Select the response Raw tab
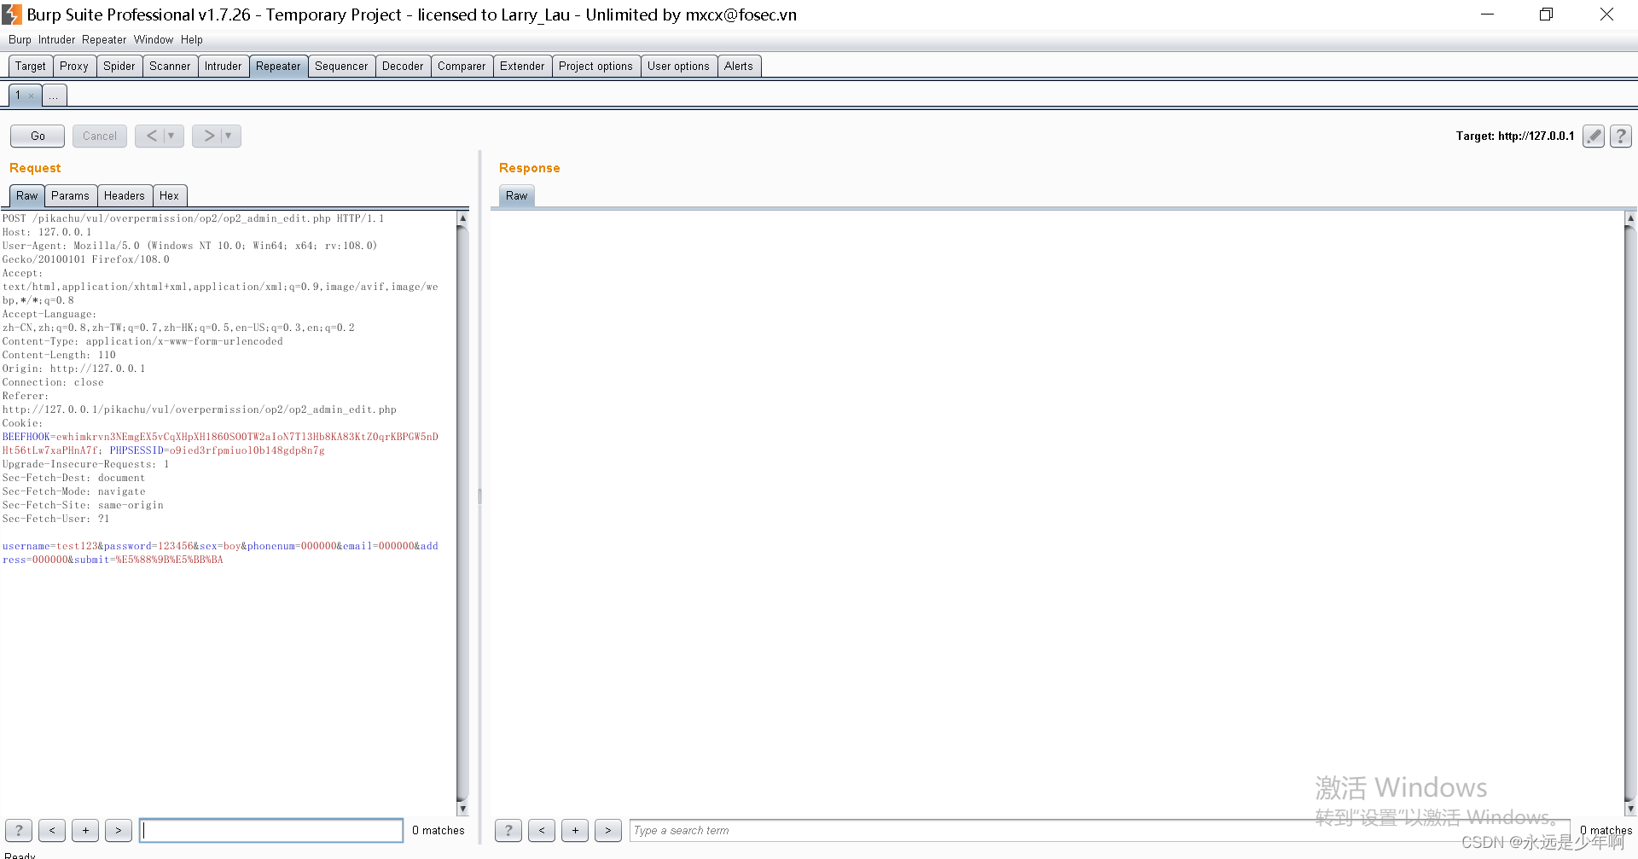Viewport: 1638px width, 859px height. point(517,195)
